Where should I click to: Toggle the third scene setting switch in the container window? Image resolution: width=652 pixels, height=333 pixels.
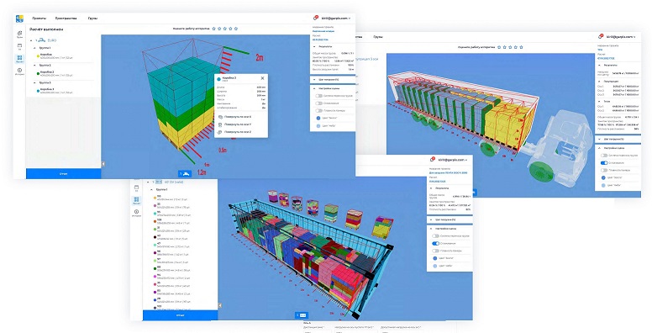(435, 251)
